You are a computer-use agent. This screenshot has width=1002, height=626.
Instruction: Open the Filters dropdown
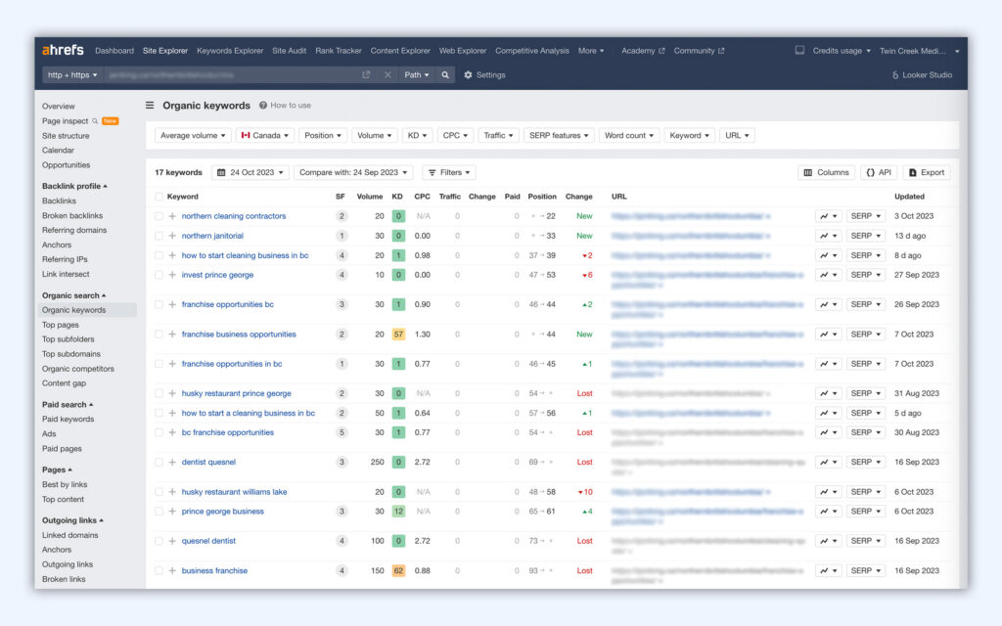[x=449, y=172]
